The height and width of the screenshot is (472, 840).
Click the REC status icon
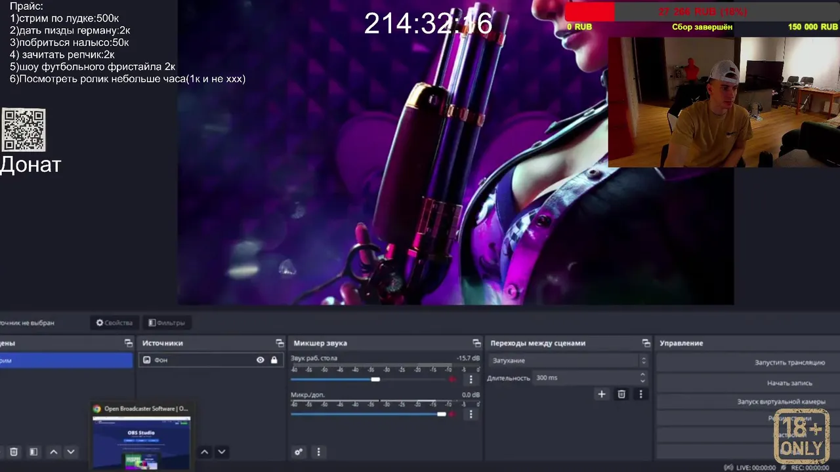784,467
